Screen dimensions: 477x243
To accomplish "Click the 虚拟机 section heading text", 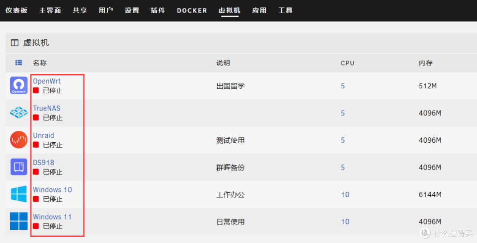I will click(36, 42).
